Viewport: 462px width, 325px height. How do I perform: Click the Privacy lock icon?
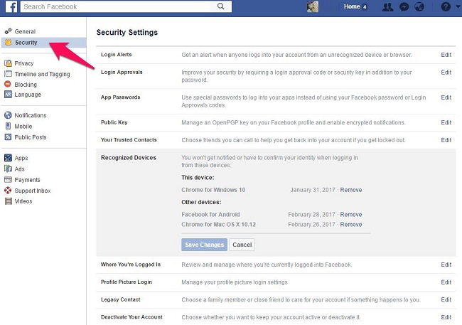point(8,63)
